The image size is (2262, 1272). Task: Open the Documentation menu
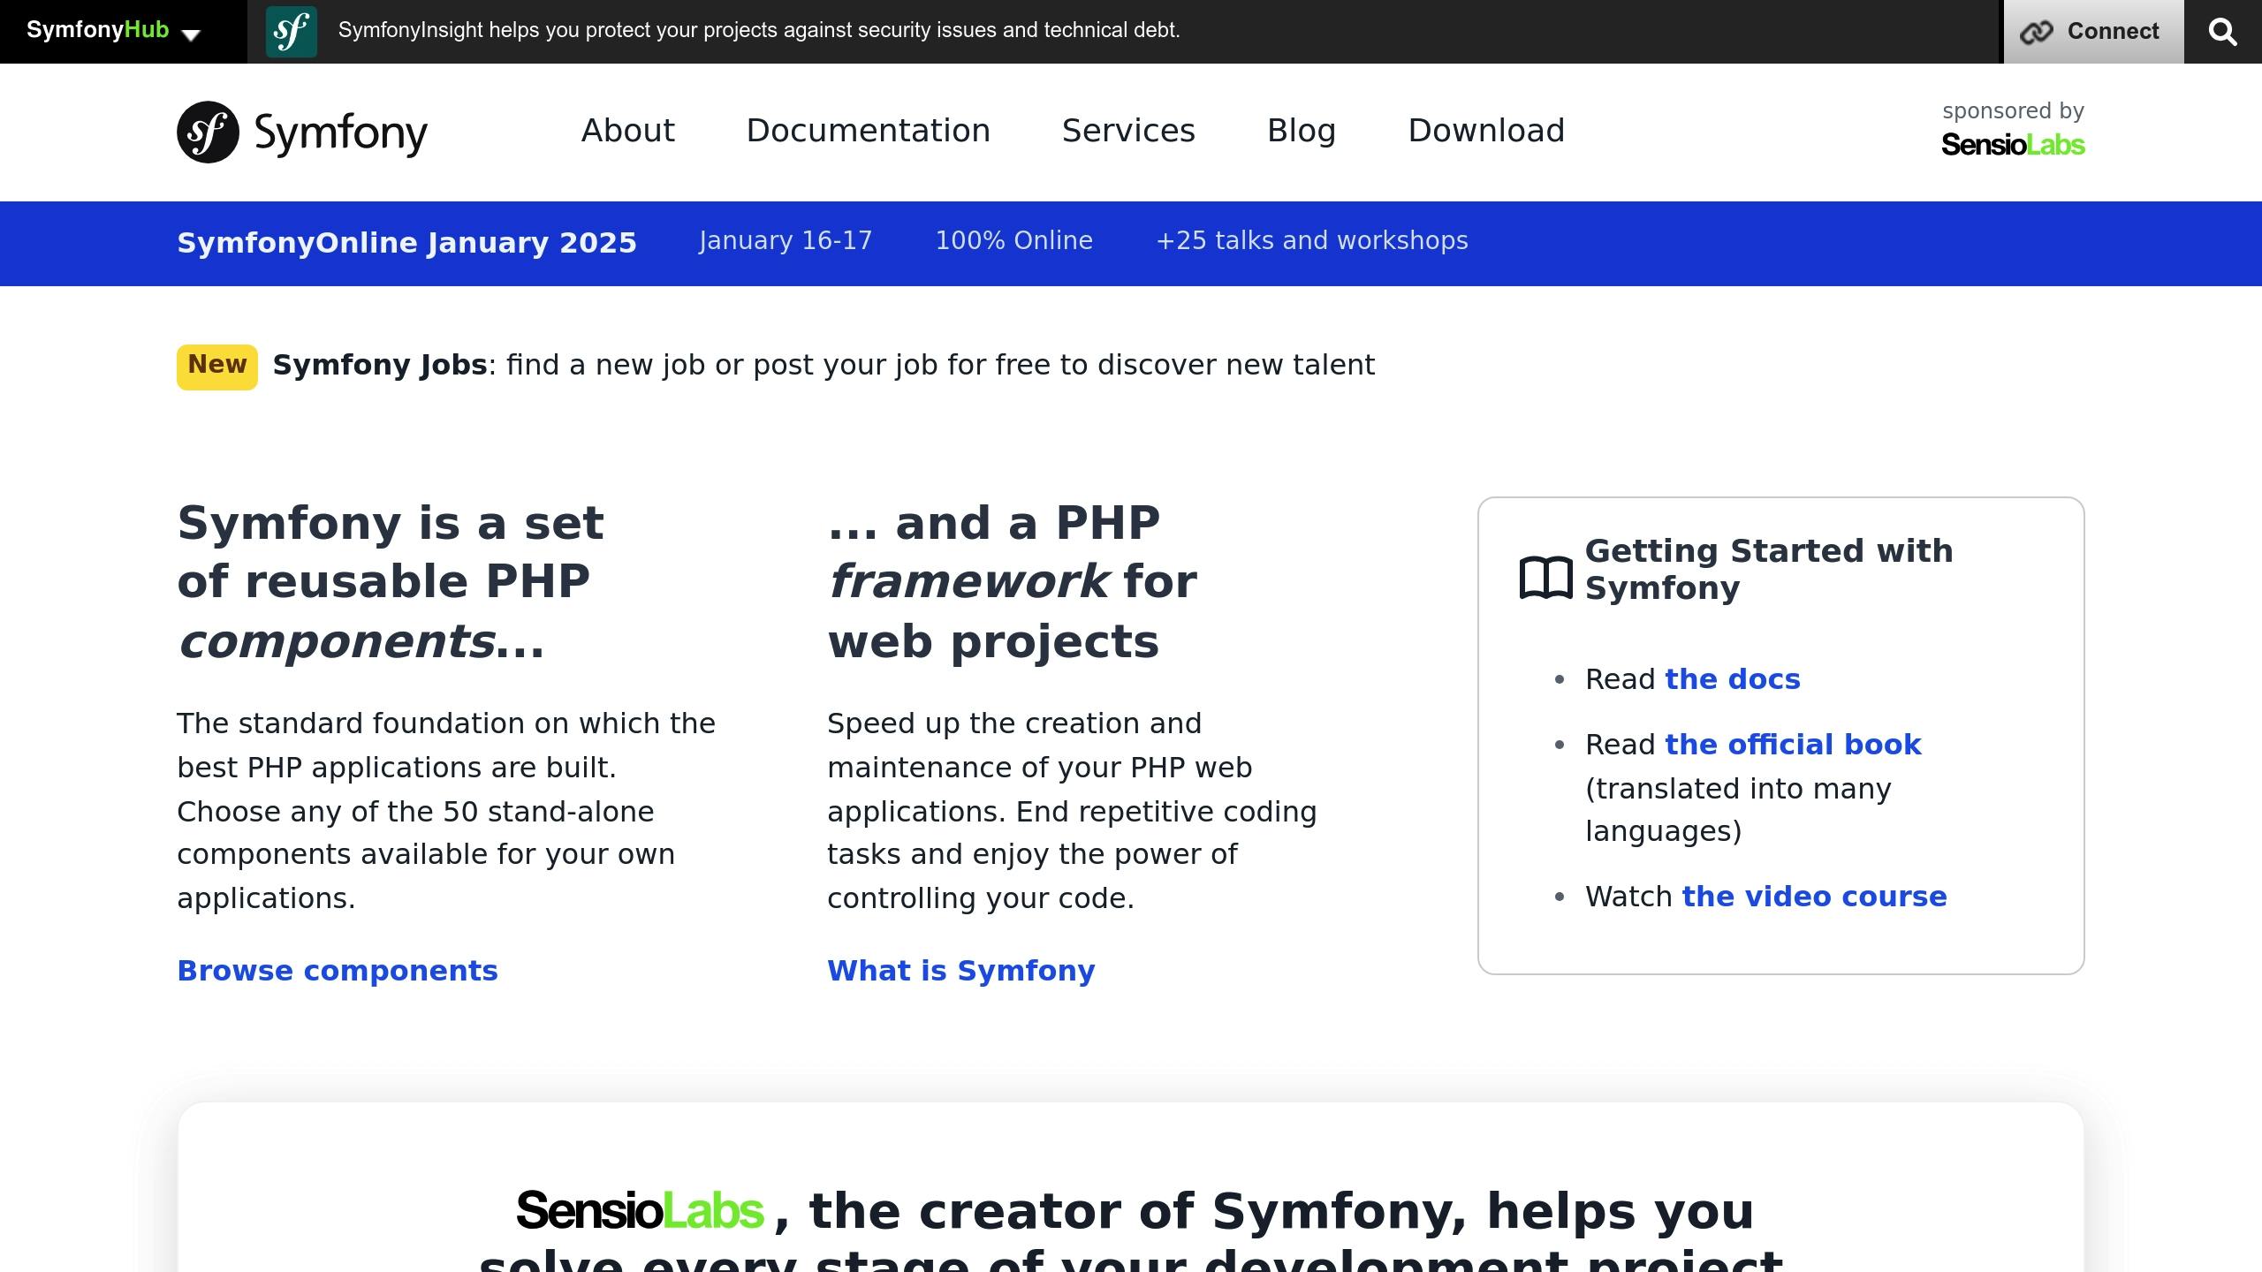tap(868, 131)
